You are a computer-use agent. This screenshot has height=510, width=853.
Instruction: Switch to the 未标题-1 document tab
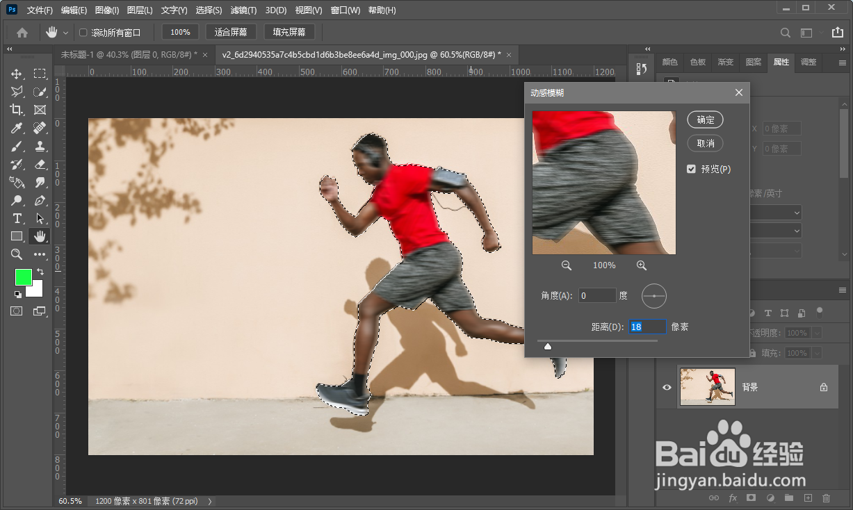[x=129, y=54]
